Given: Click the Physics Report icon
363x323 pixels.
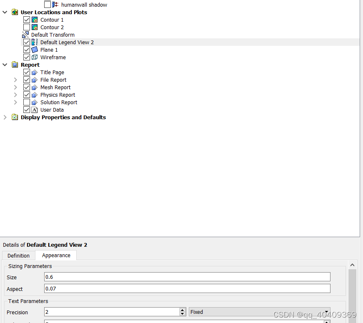Looking at the screenshot, I should coord(35,95).
